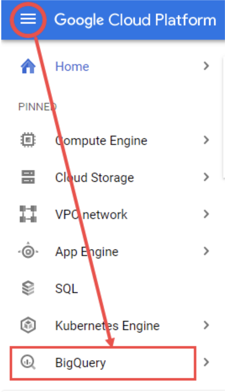
Task: Go to the Home link
Action: [72, 66]
